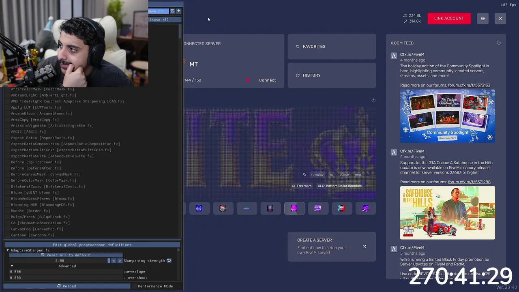Enable the Bloom [qUINT_bloom.fx] checkbox

(7, 193)
